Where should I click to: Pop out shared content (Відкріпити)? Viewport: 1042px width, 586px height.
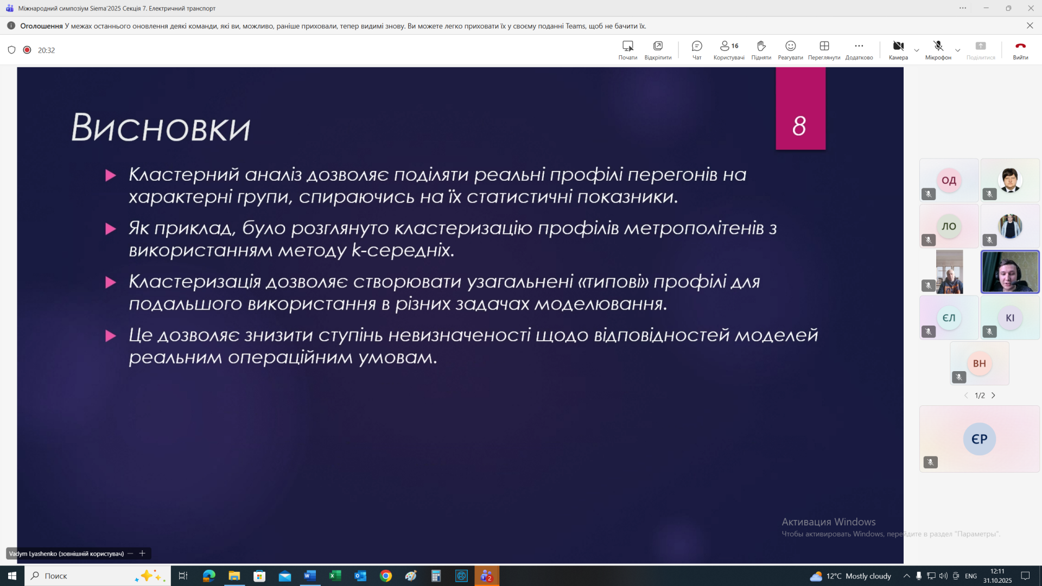(658, 49)
